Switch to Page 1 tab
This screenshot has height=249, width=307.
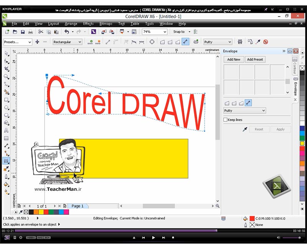tap(78, 206)
